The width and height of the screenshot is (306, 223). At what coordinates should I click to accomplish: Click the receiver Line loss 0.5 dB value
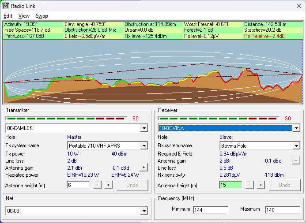coord(226,167)
